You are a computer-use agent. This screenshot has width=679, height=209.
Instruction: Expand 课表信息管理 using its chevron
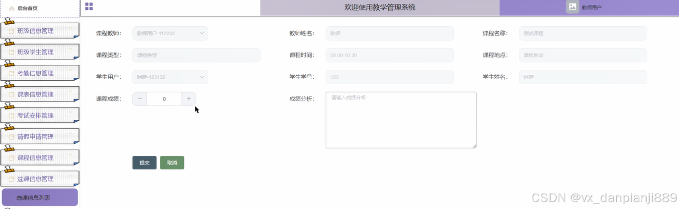71,91
